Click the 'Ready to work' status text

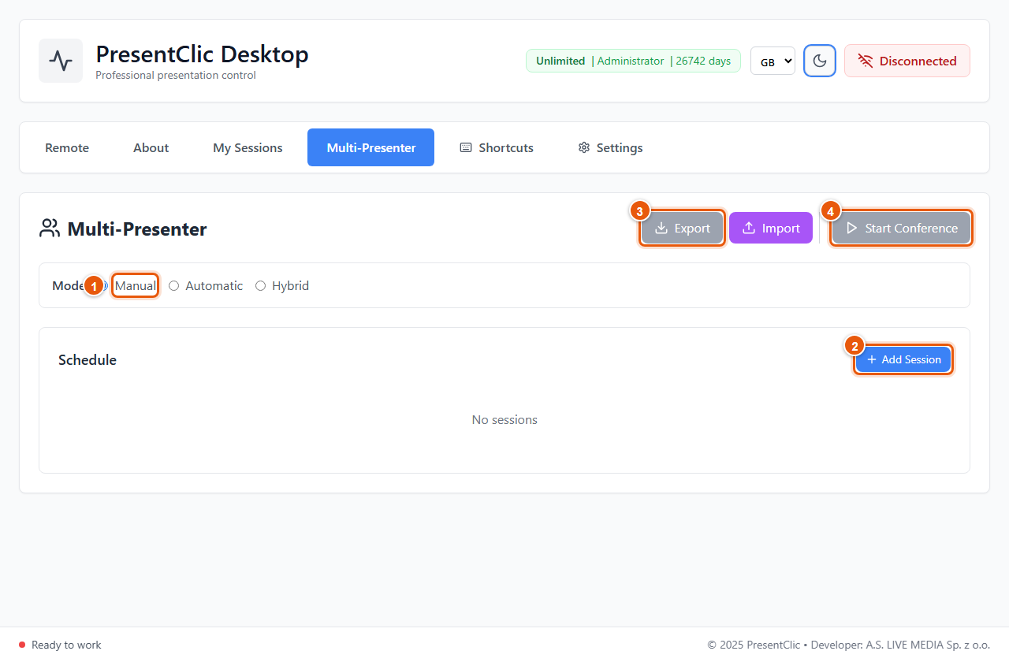pos(66,645)
